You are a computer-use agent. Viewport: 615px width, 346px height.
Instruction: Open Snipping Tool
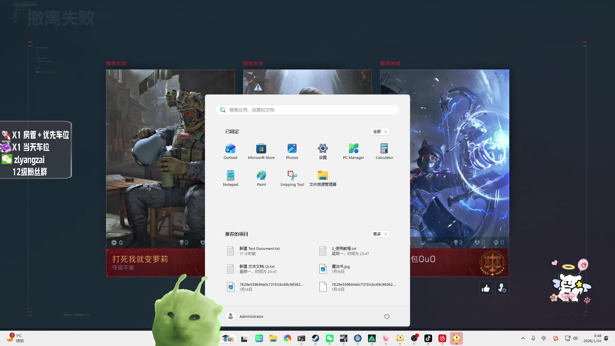(292, 178)
